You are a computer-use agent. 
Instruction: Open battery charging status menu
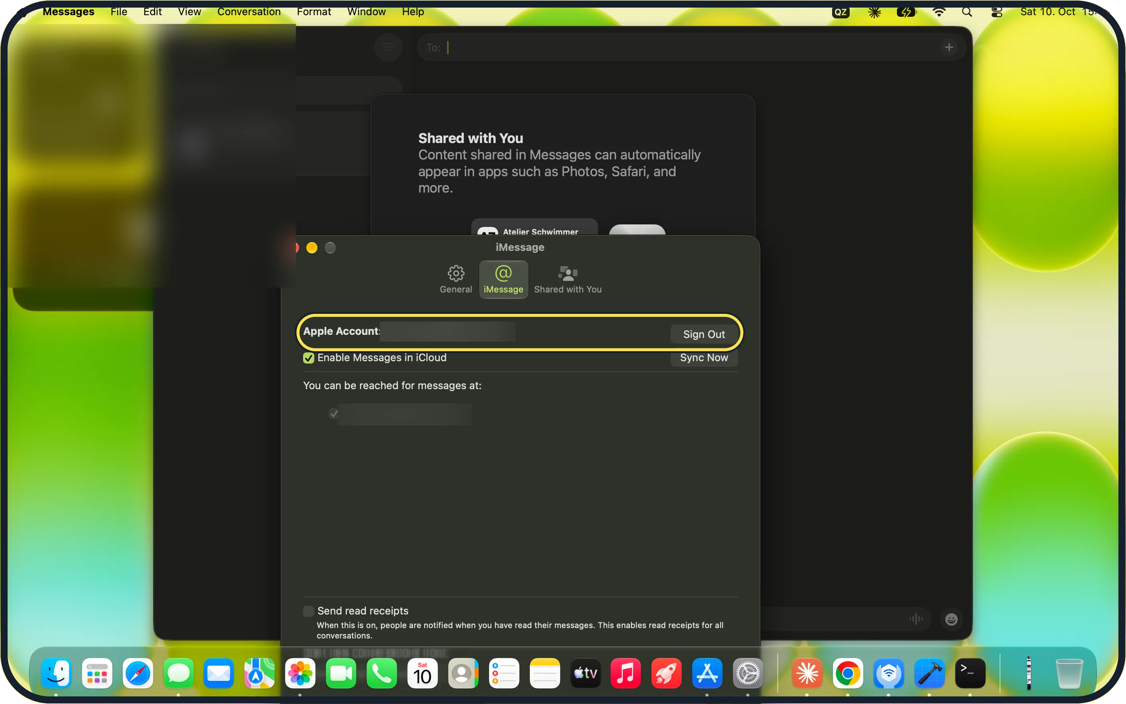[x=906, y=12]
